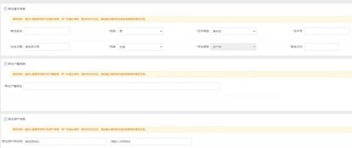Focus the 新生户籍地址 input field
Image resolution: width=352 pixels, height=148 pixels.
click(122, 86)
